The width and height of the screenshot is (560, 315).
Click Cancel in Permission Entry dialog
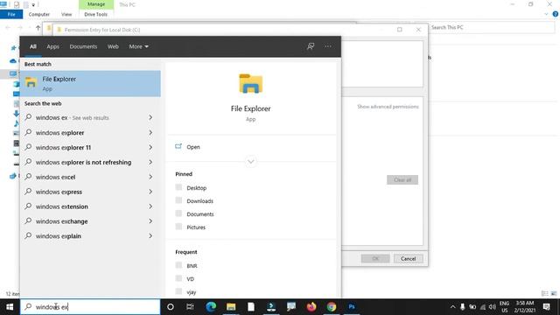409,259
